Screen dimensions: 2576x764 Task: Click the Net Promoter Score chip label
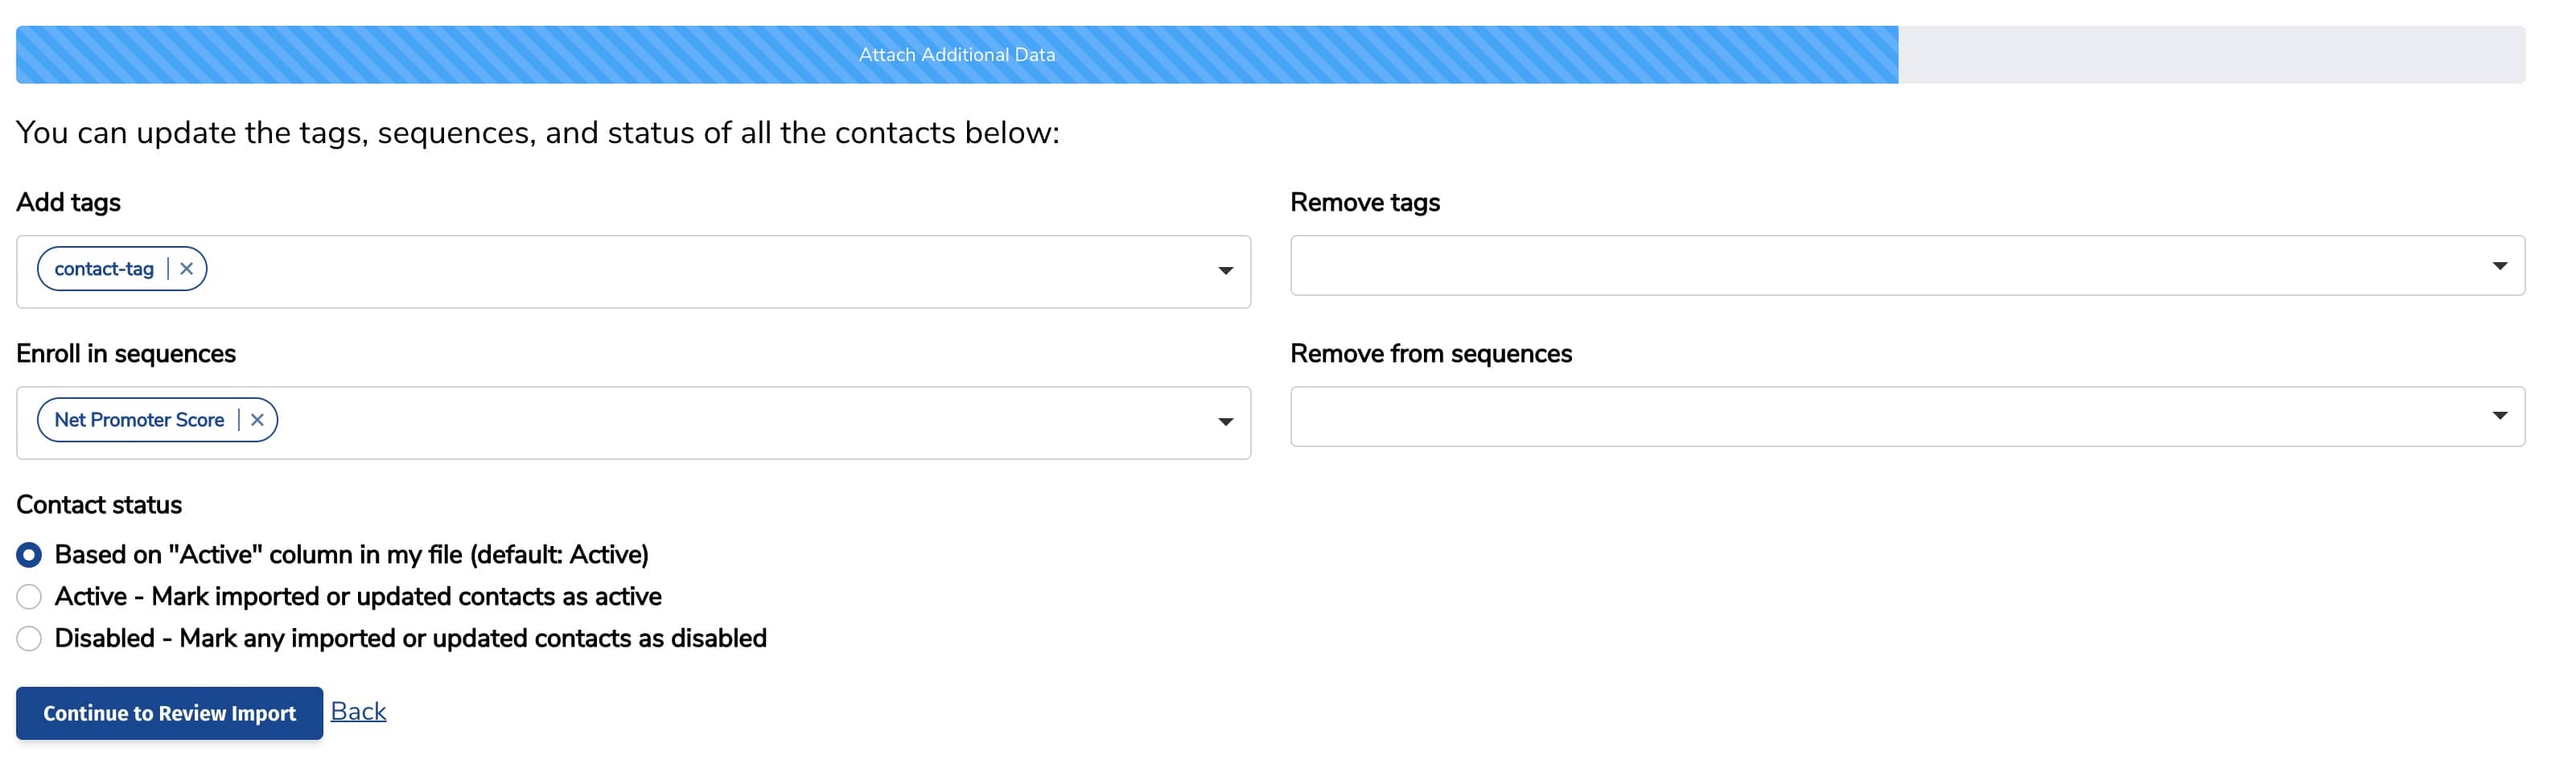139,419
